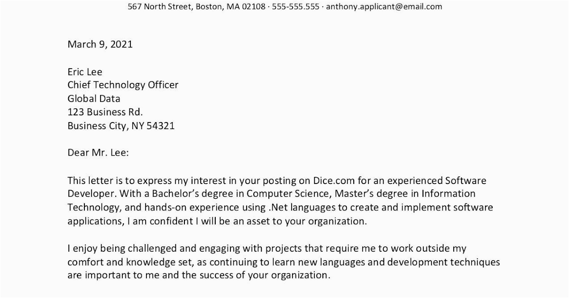Click the Chief Technology Officer title line

[123, 86]
